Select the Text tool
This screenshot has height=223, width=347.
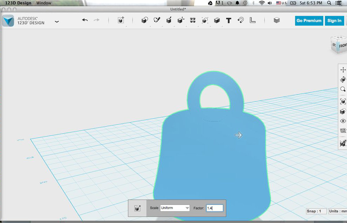229,21
